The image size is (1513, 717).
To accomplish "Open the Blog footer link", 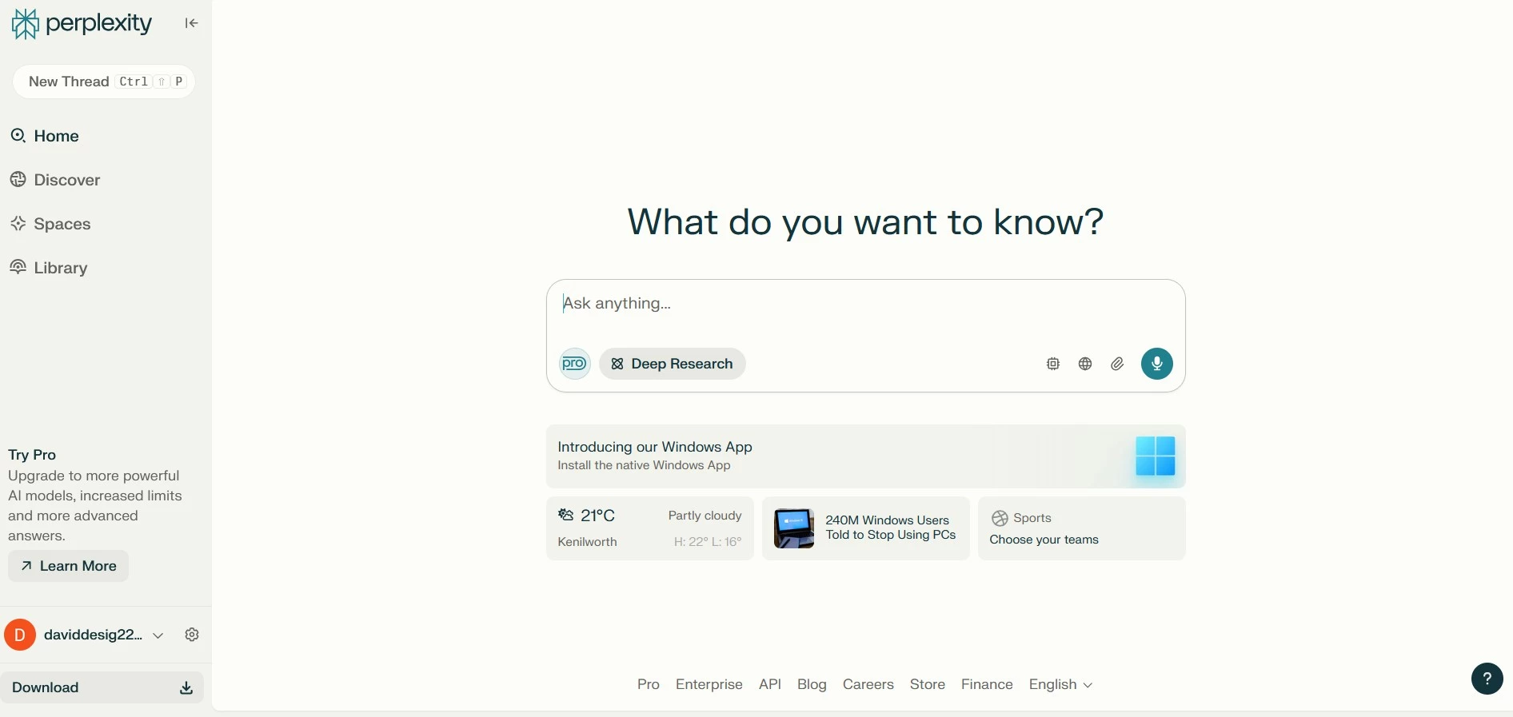I will (812, 684).
